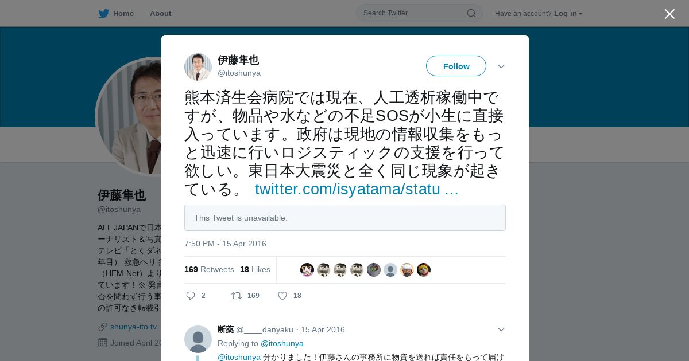Click the search magnifier icon

coord(471,13)
